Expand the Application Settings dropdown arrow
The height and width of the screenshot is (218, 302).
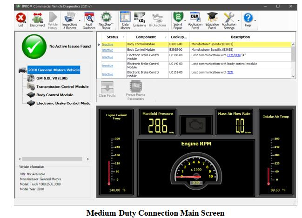[x=239, y=20]
